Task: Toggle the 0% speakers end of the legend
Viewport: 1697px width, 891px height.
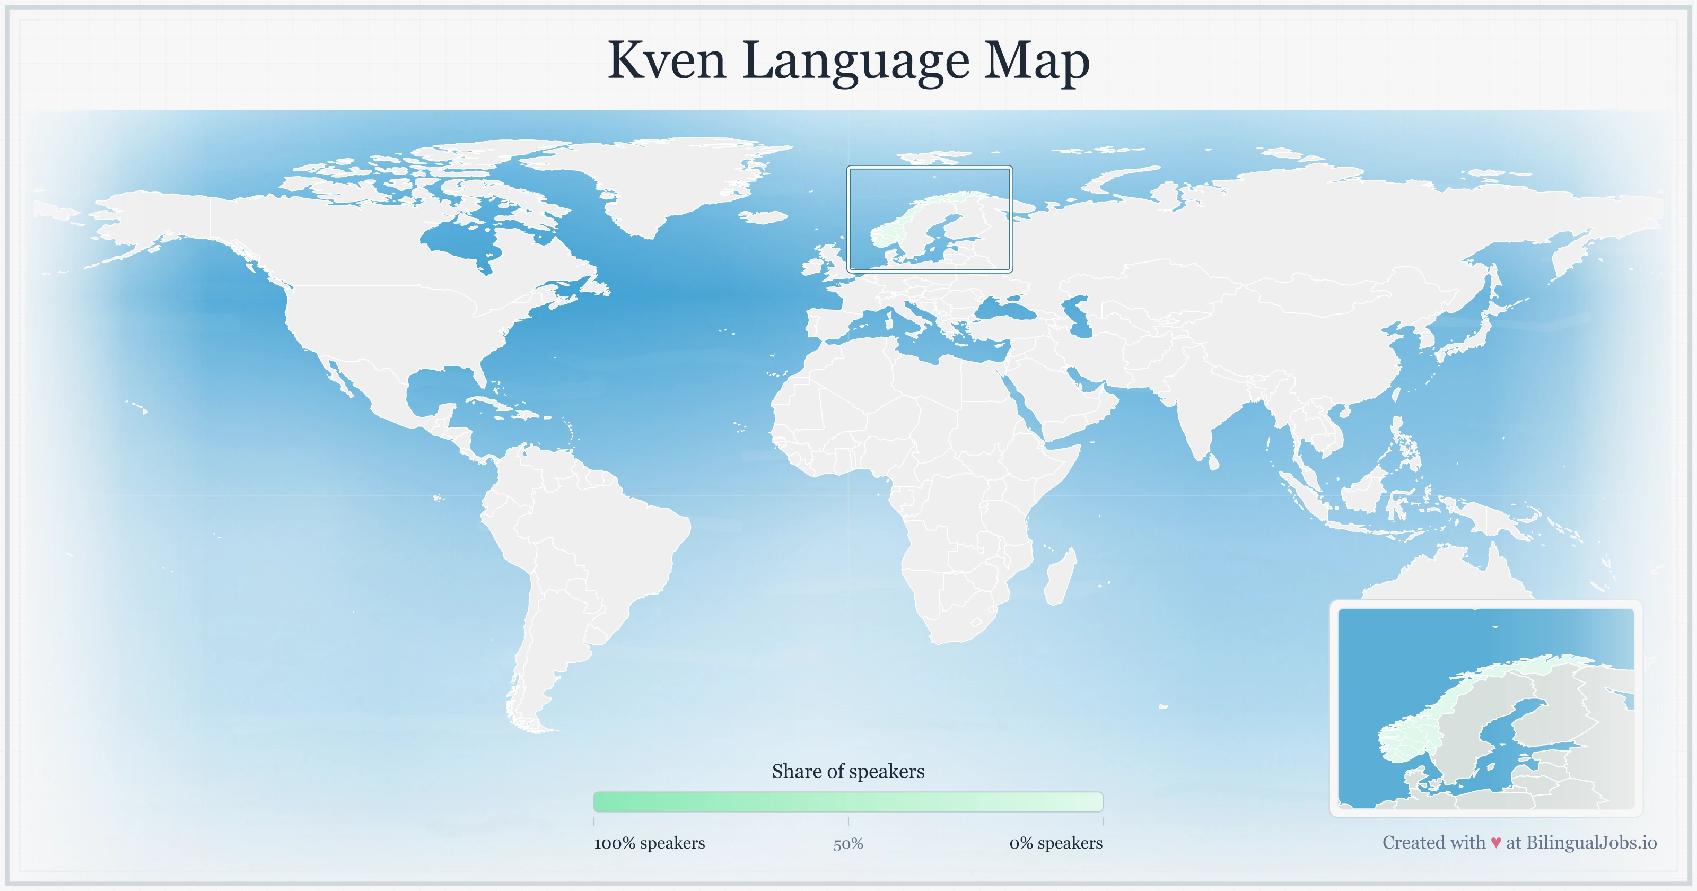Action: (1094, 802)
